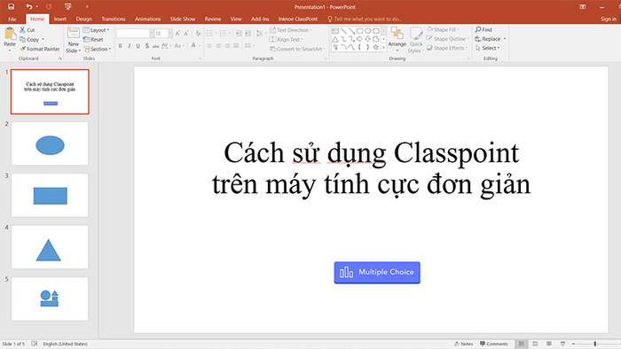
Task: Click the Save icon in title bar
Action: [x=11, y=7]
